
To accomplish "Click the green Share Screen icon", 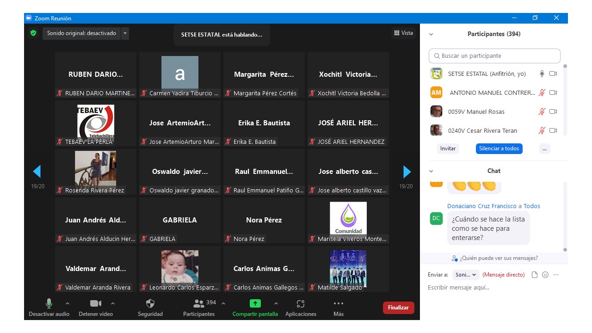I will pyautogui.click(x=255, y=304).
